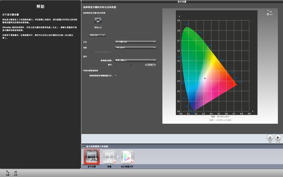
Task: Select the xy chromaticity radio button
Action: coord(268,11)
